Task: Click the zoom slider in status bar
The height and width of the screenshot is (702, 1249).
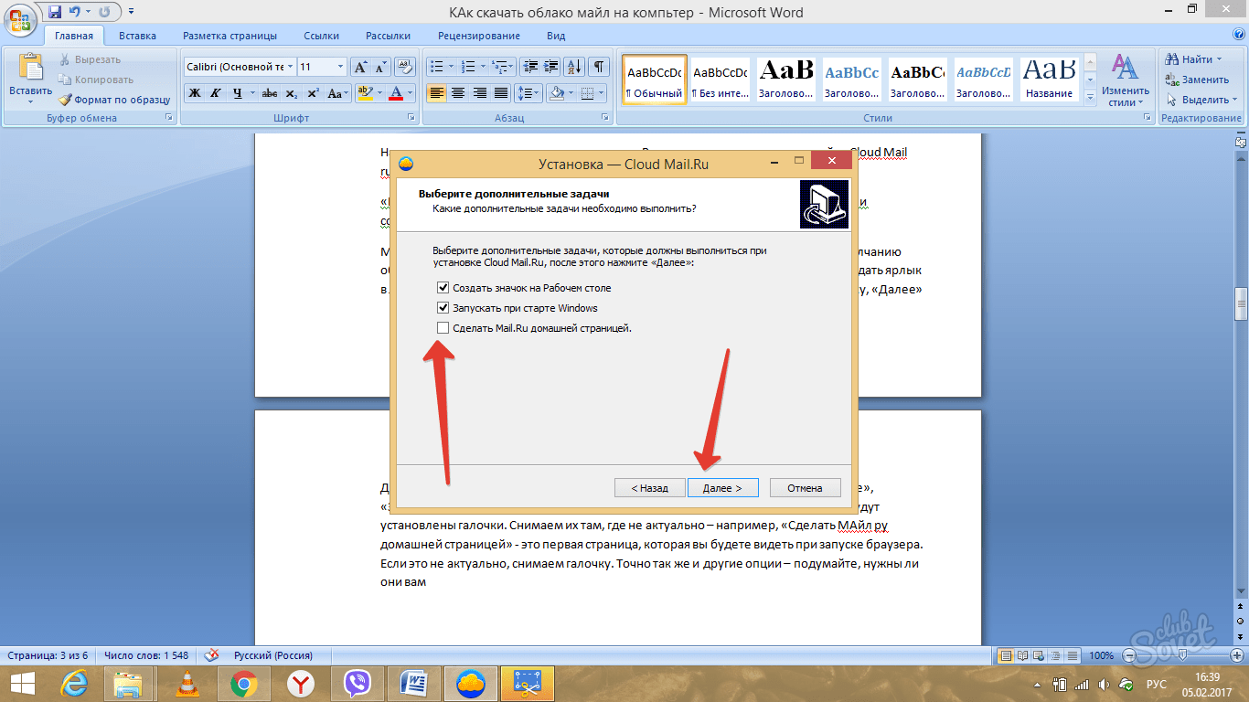Action: tap(1180, 655)
